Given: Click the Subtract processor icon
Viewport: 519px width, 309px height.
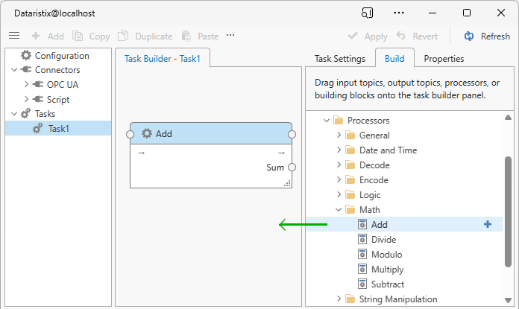Looking at the screenshot, I should 362,284.
